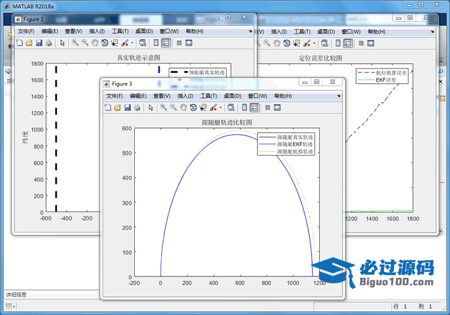Open file icon in Figure 1 toolbar

[x=29, y=43]
